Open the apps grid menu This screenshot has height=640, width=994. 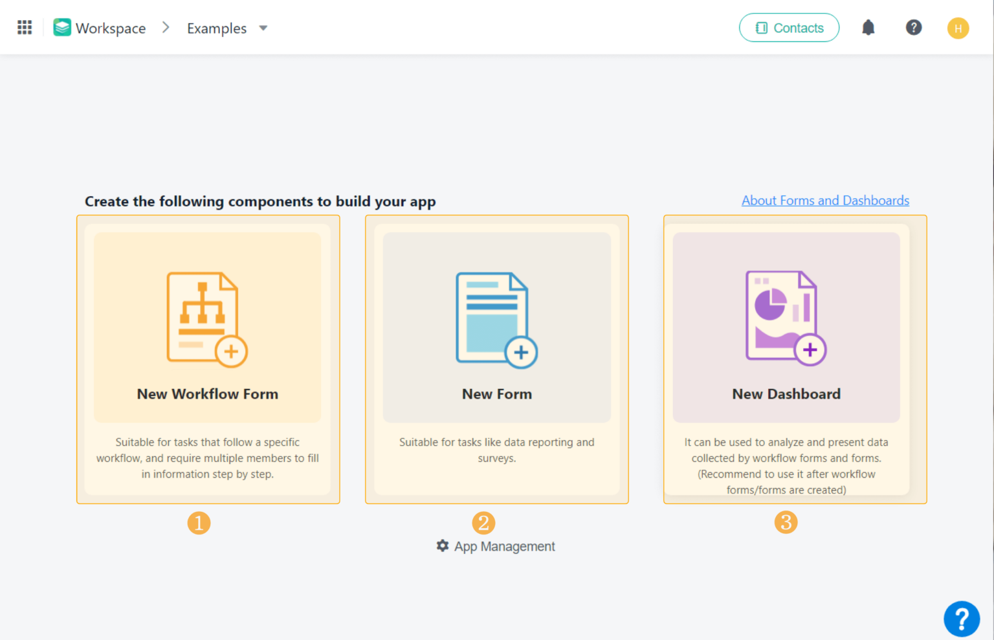[x=24, y=27]
